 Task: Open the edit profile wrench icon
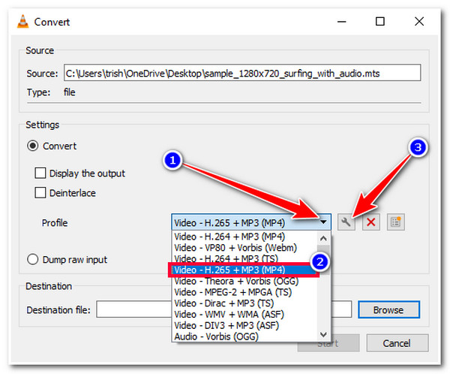[x=346, y=222]
